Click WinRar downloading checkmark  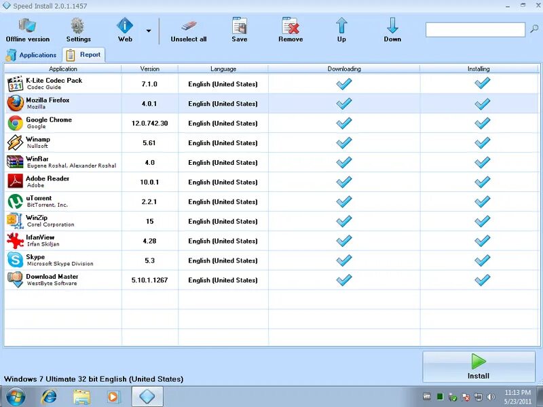[344, 162]
